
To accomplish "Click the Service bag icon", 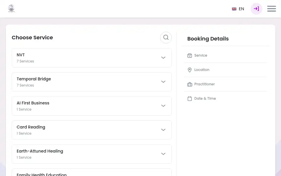I will click(x=190, y=55).
